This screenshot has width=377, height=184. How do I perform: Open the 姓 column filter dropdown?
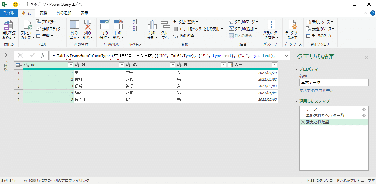tap(121, 65)
